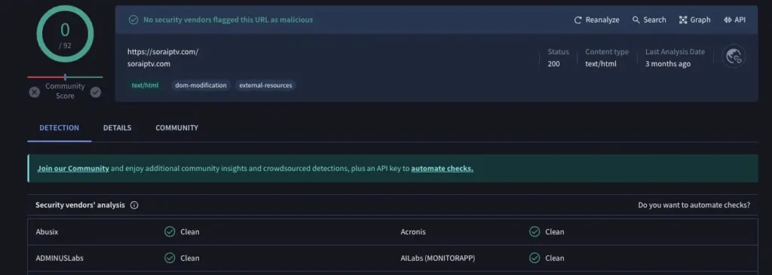Click the Clean checkmark icon for Abusix
The image size is (772, 275).
170,232
